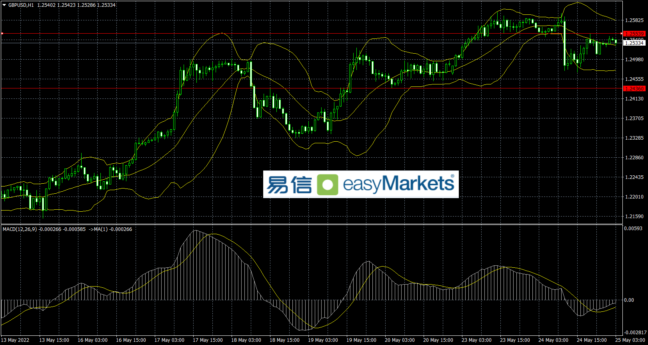Viewport: 648px width, 345px height.
Task: Click the red 1.24360 level price tag
Action: 634,88
